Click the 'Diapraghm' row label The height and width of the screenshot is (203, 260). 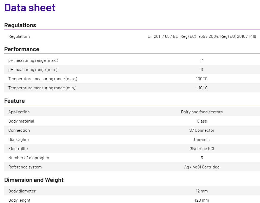(x=18, y=140)
